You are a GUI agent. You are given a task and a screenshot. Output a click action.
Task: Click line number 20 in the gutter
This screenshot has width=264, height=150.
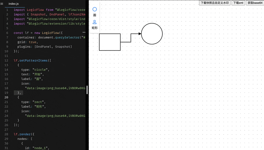point(6,97)
